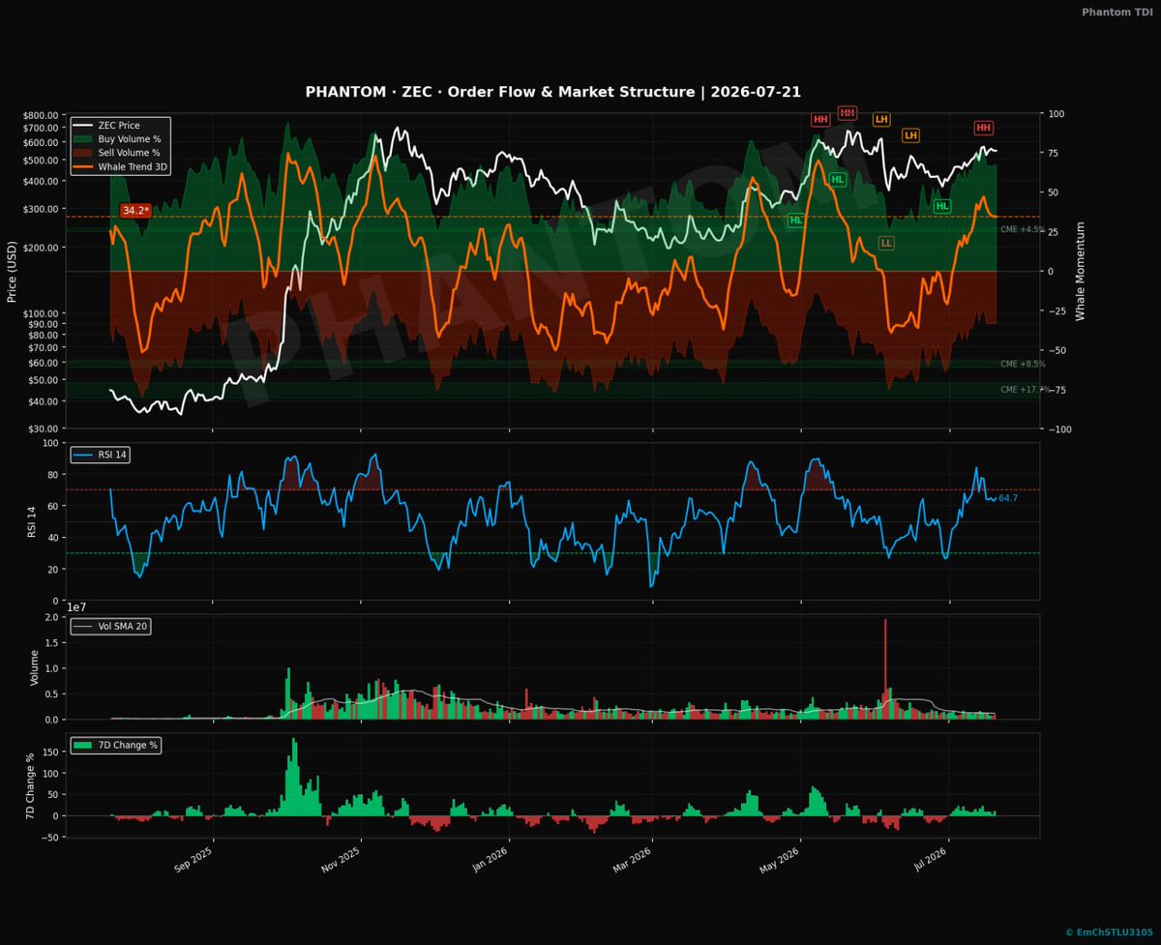This screenshot has width=1161, height=945.
Task: Click the Mar 2026 date tick
Action: [635, 859]
